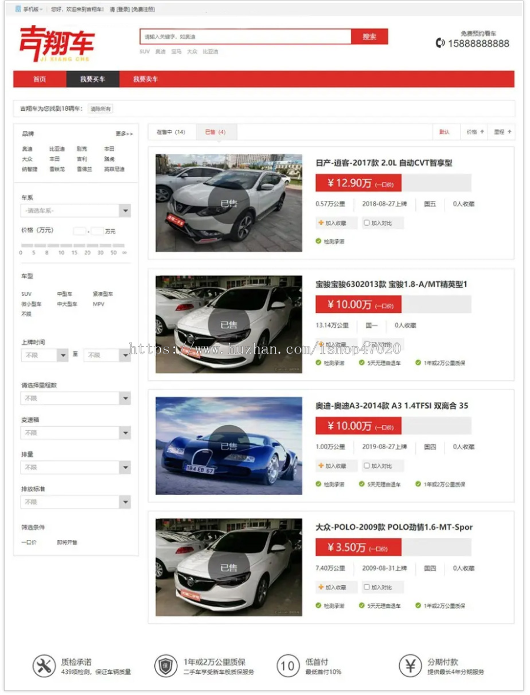Open the 请选择里程数 dropdown

coord(76,398)
